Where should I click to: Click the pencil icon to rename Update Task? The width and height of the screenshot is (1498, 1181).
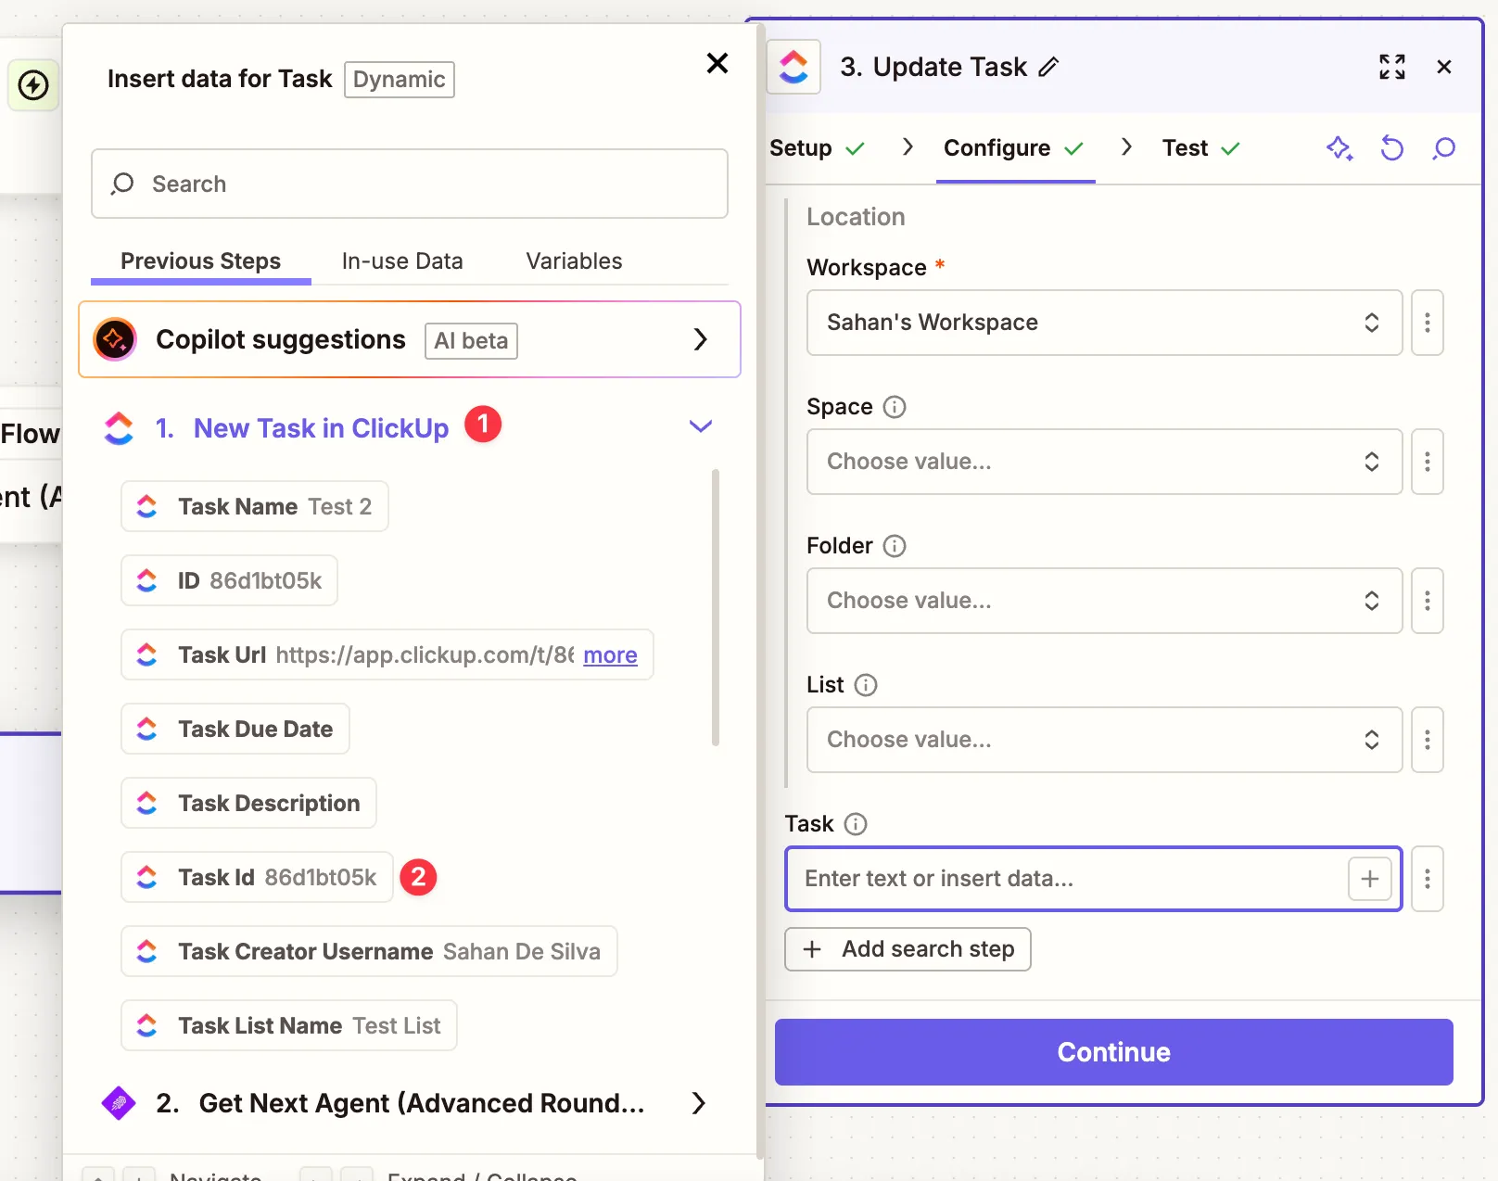pyautogui.click(x=1048, y=68)
